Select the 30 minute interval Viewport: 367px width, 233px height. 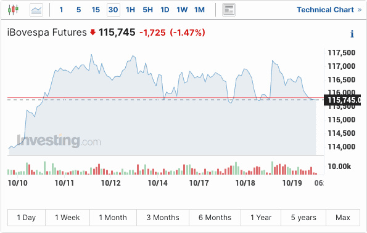[113, 10]
